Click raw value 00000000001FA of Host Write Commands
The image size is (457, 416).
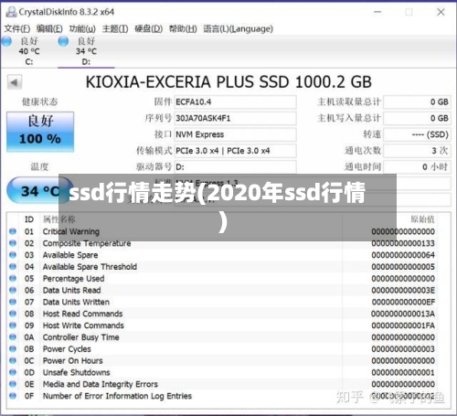click(x=403, y=325)
